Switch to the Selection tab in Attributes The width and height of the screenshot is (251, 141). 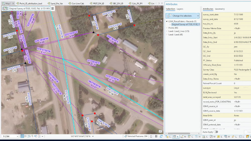[170, 9]
